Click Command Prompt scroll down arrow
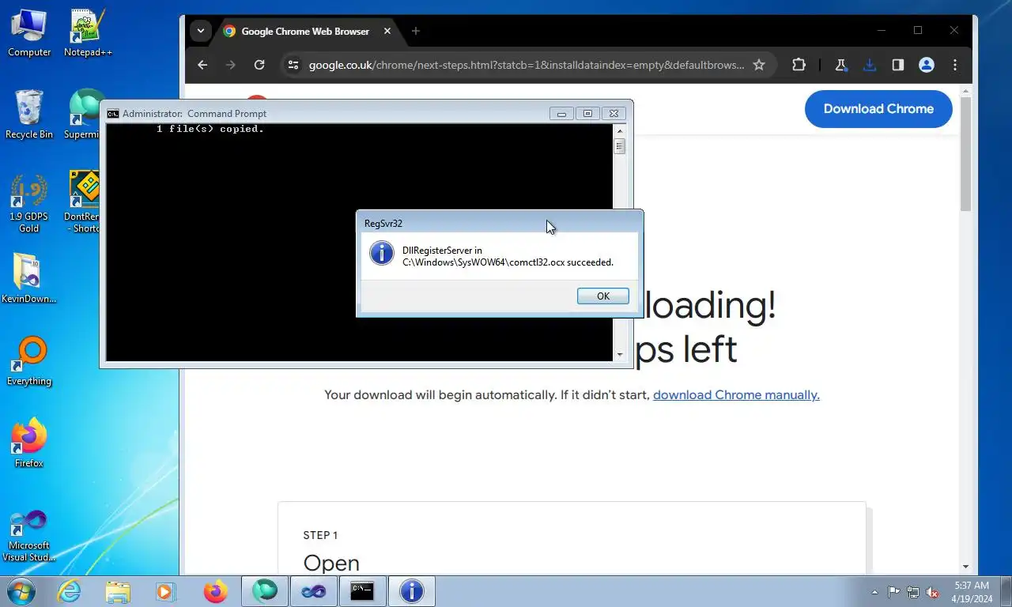Image resolution: width=1012 pixels, height=607 pixels. pyautogui.click(x=620, y=356)
